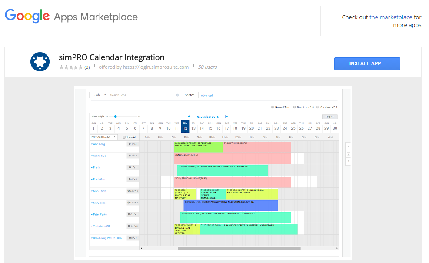Select Thursday the 12th in the date header
Image resolution: width=429 pixels, height=263 pixels.
pyautogui.click(x=185, y=128)
